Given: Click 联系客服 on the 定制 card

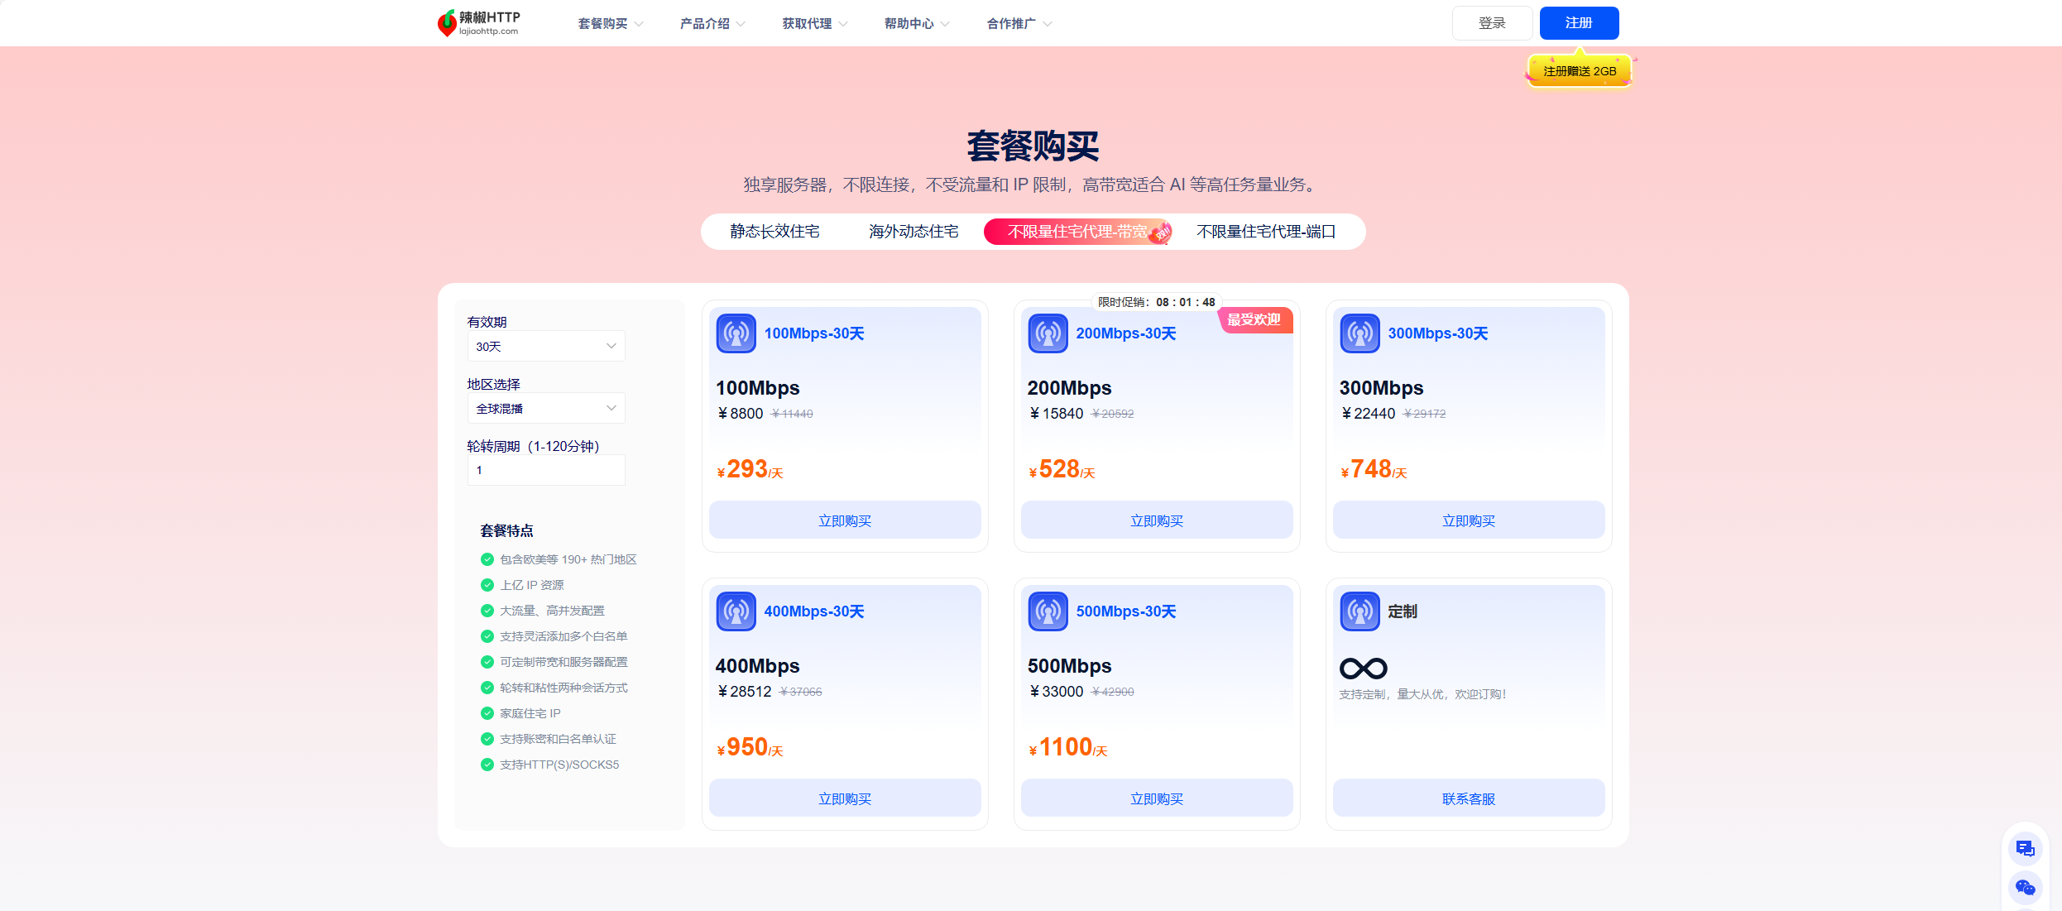Looking at the screenshot, I should [x=1468, y=798].
